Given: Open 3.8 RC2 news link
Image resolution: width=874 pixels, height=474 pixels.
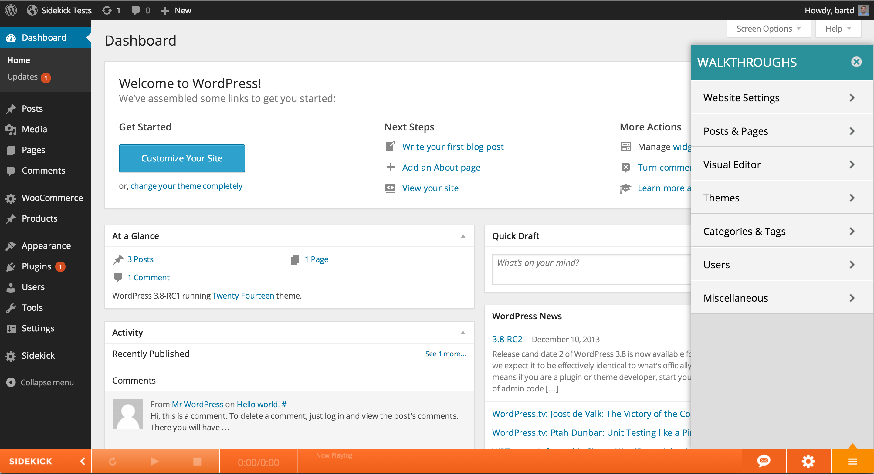Looking at the screenshot, I should coord(507,339).
